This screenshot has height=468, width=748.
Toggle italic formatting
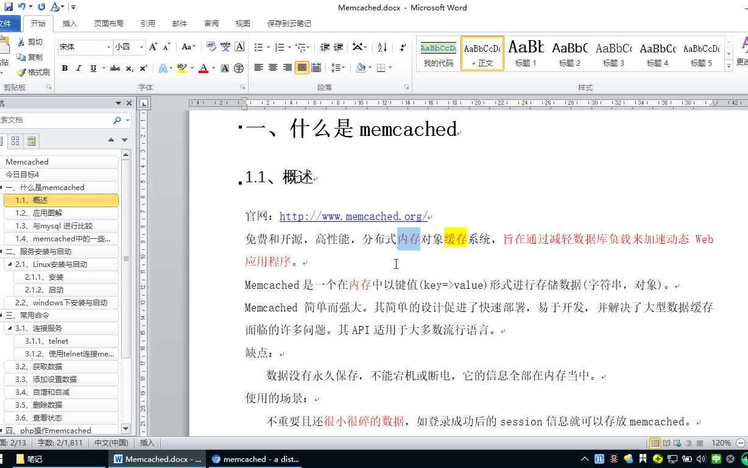click(79, 68)
